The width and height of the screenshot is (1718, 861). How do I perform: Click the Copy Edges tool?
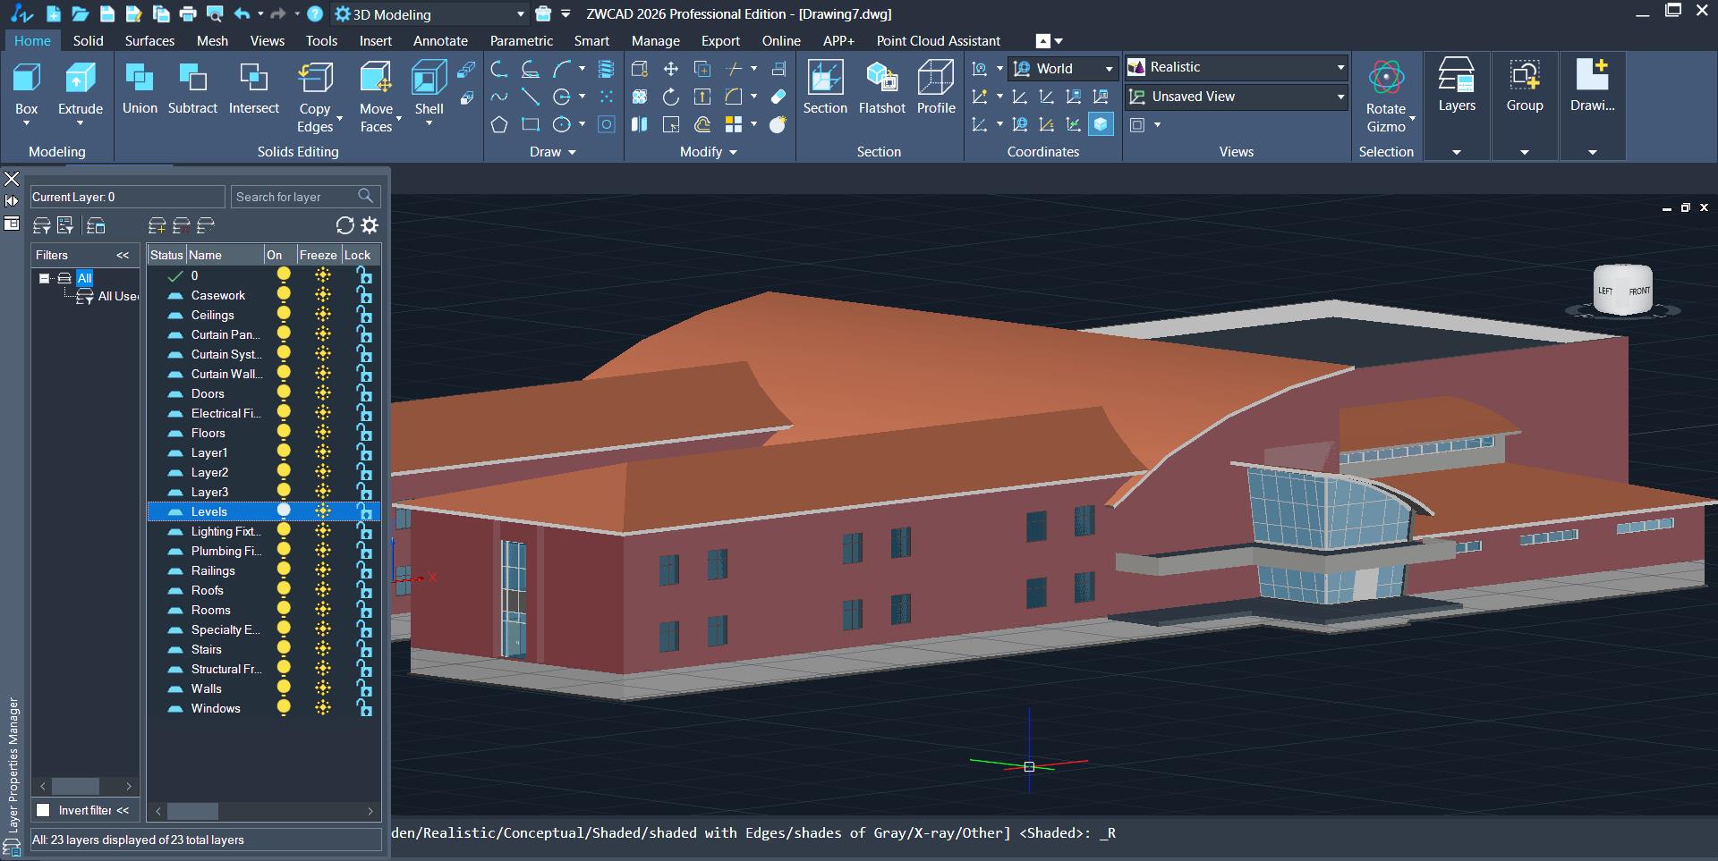click(x=315, y=97)
